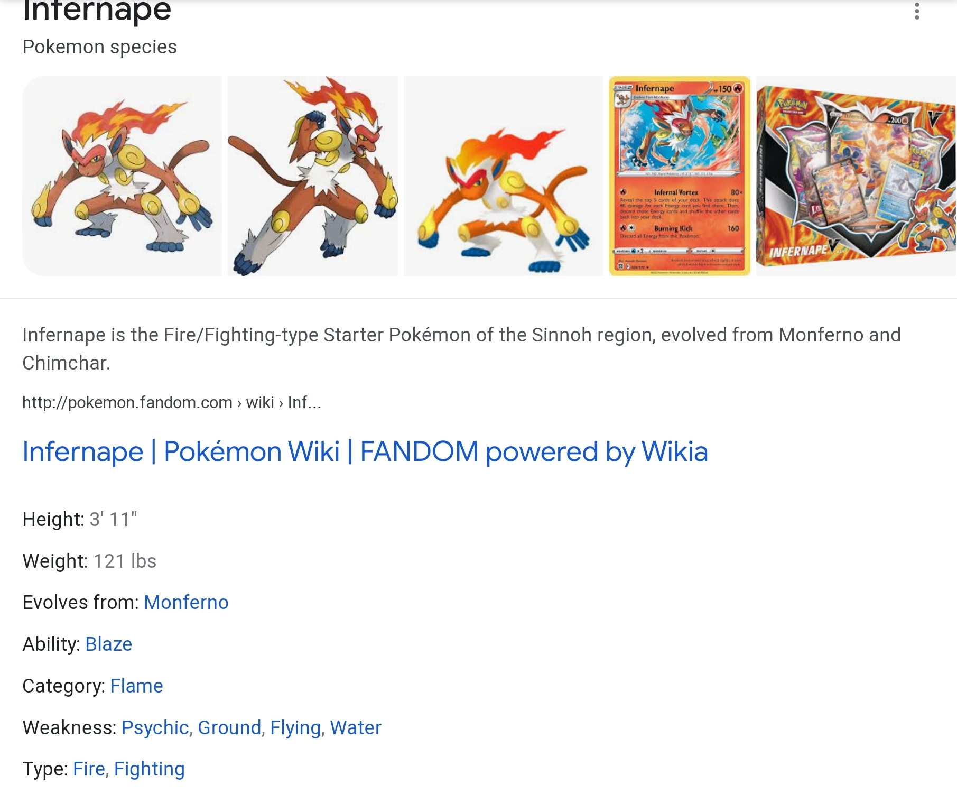Viewport: 957px width, 794px height.
Task: Select the Water weakness link
Action: pos(356,728)
